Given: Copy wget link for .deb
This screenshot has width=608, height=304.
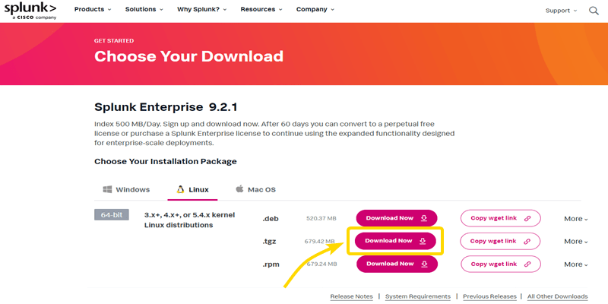Looking at the screenshot, I should (x=500, y=218).
